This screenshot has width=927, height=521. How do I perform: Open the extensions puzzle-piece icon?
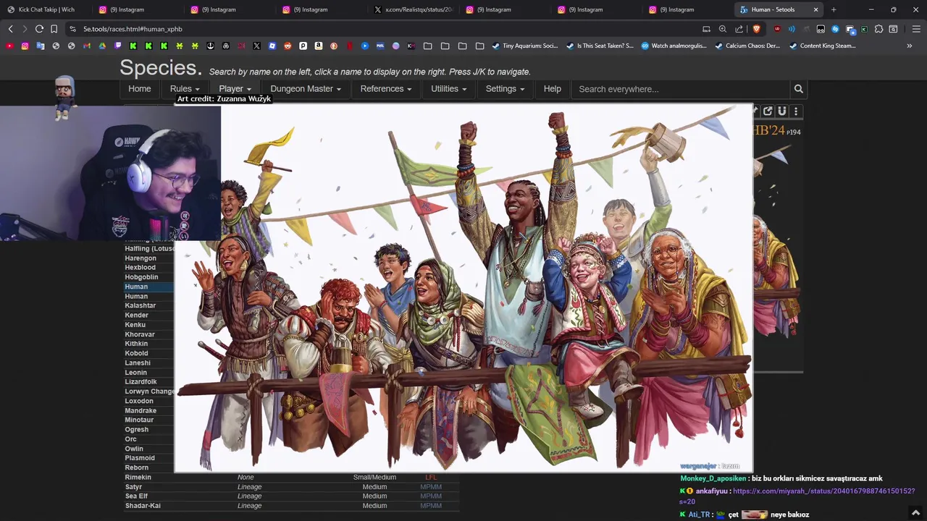(x=878, y=29)
